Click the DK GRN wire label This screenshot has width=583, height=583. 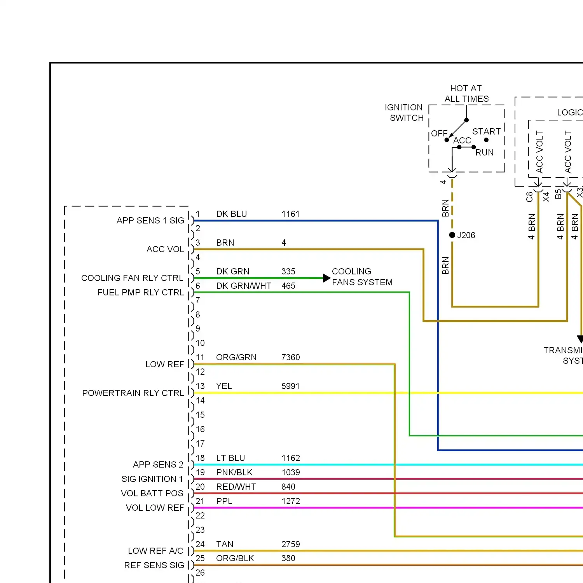pyautogui.click(x=233, y=271)
